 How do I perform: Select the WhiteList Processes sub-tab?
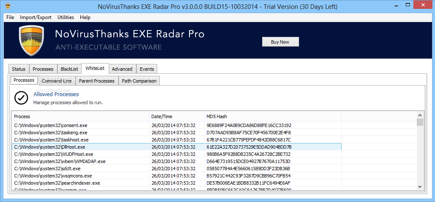[24, 80]
